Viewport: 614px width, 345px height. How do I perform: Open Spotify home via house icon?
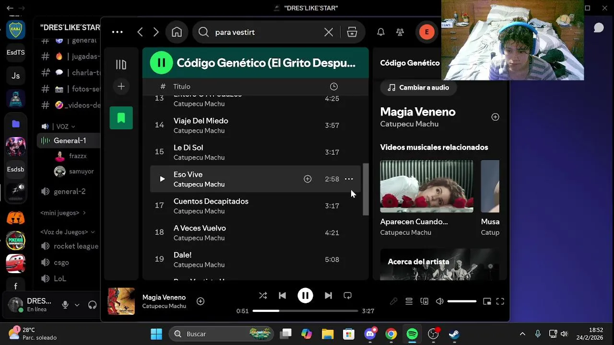pos(177,32)
